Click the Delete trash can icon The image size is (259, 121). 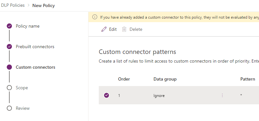coord(124,29)
